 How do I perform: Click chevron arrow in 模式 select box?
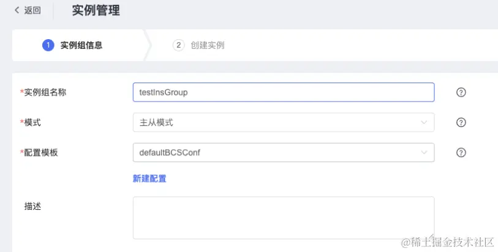tap(424, 122)
